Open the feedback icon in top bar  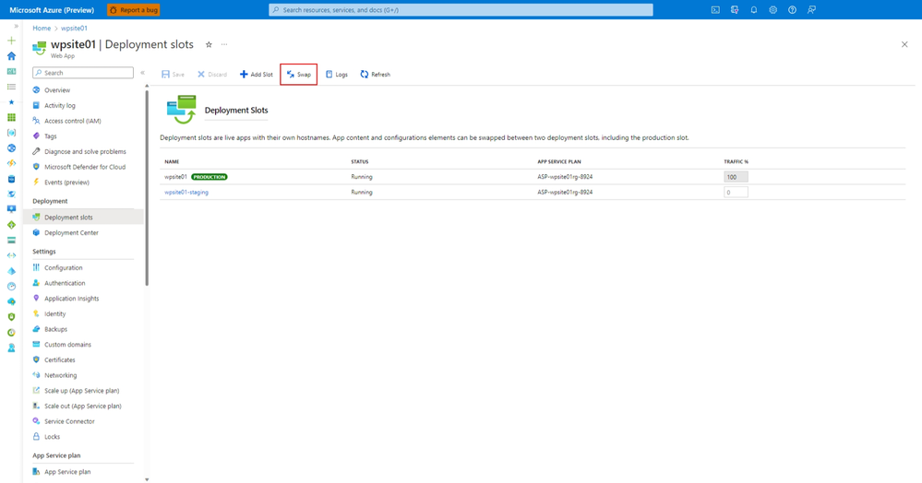pos(811,10)
